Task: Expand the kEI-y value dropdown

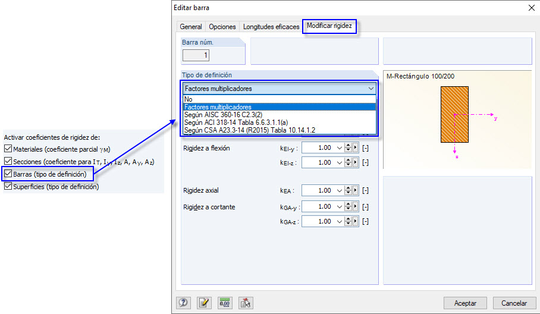Action: tap(339, 147)
